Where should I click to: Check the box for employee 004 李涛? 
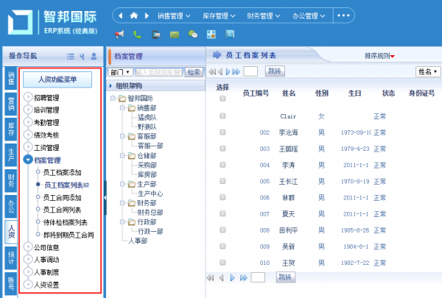click(222, 165)
